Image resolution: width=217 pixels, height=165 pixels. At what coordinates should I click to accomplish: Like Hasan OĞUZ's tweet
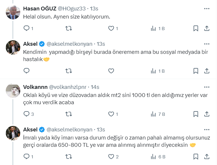click(x=111, y=28)
